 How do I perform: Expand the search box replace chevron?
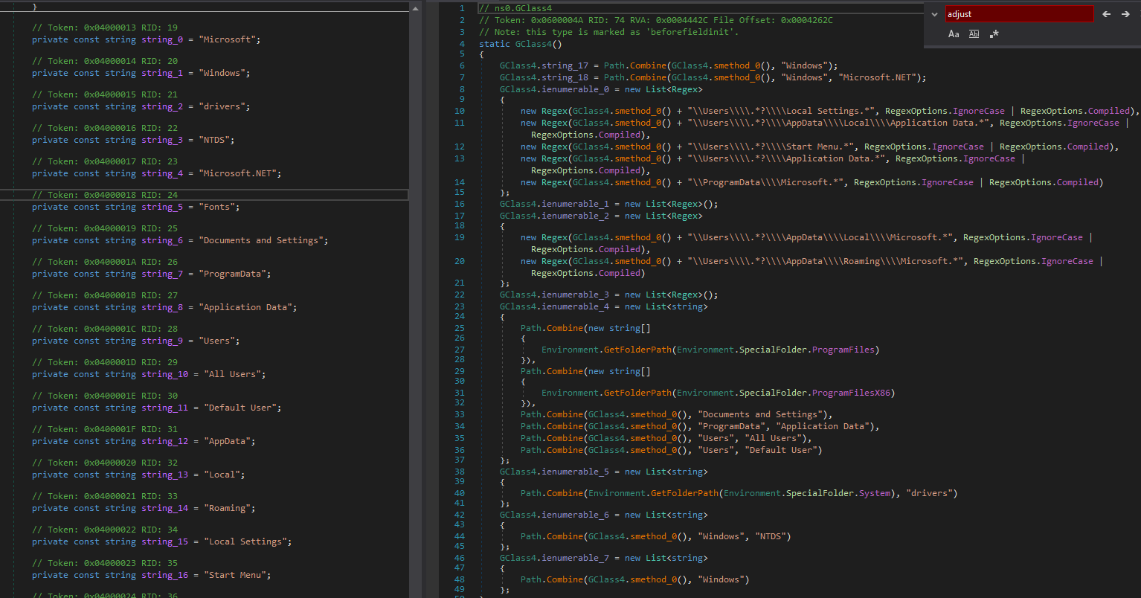(935, 14)
